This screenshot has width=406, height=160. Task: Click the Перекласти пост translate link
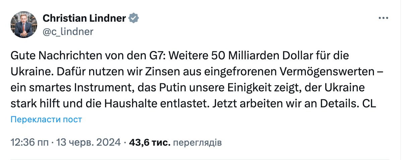point(46,119)
